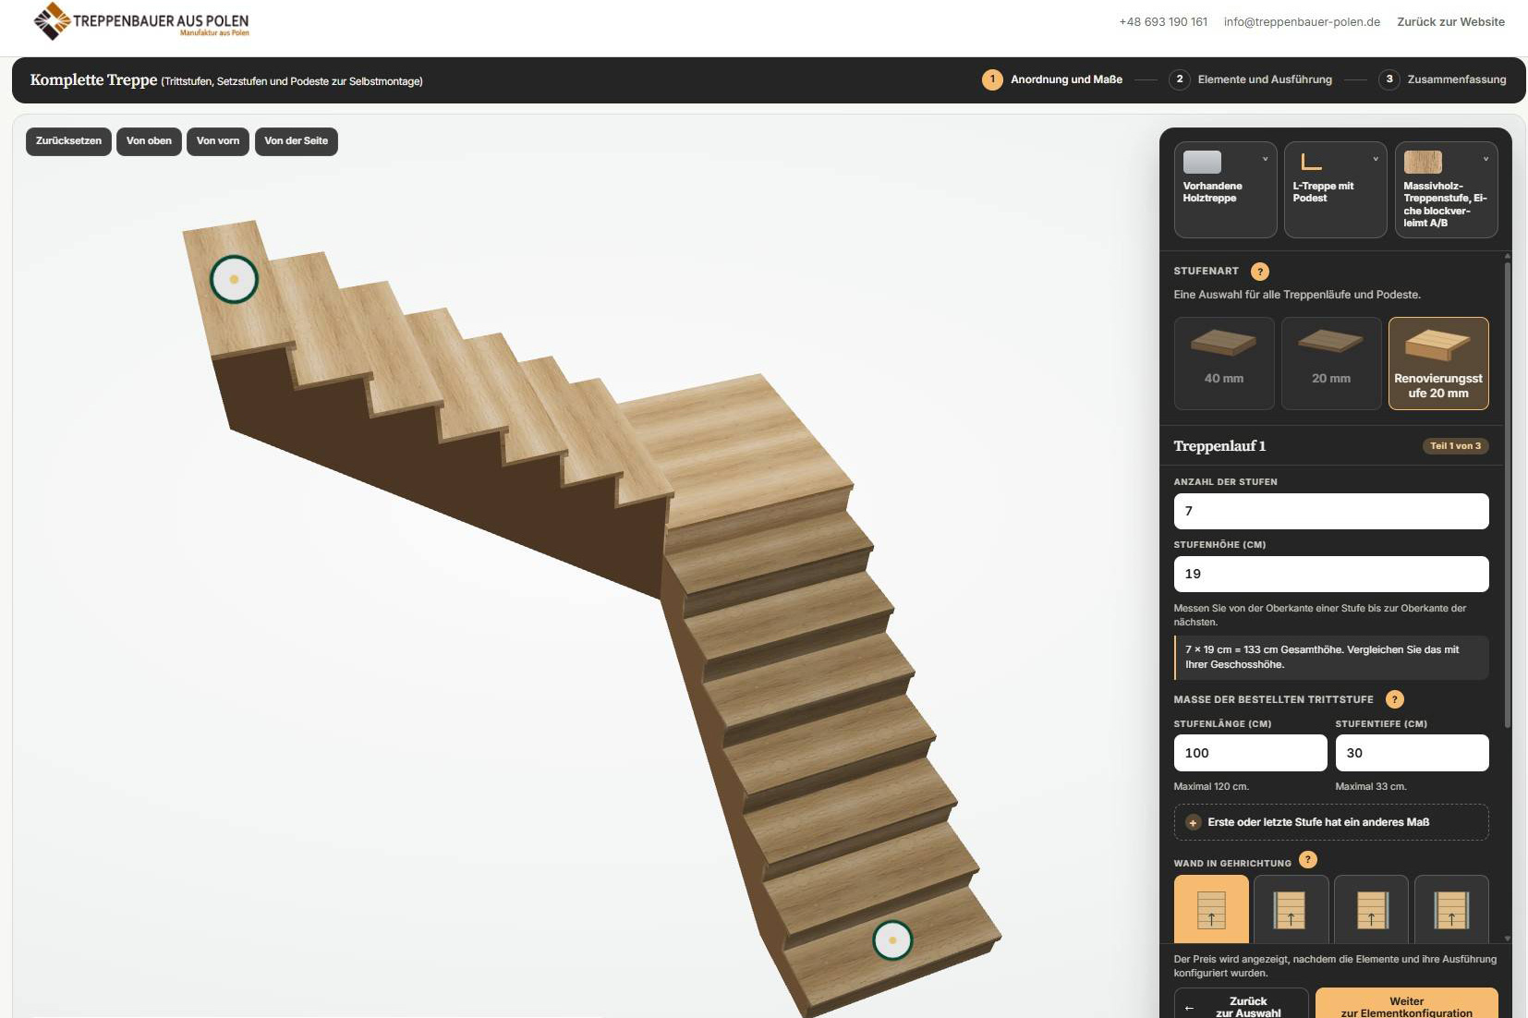1528x1018 pixels.
Task: Choose the 20 mm step type
Action: [1331, 363]
